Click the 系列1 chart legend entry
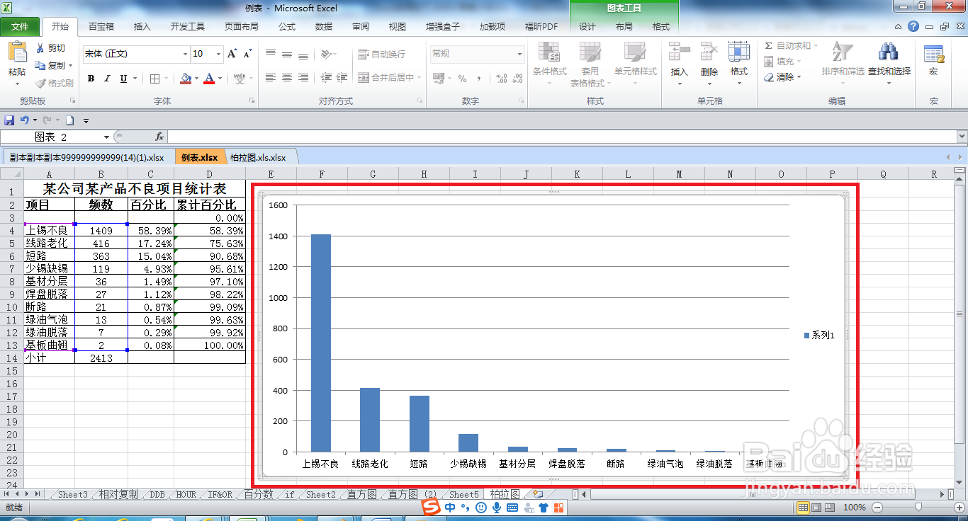 (819, 336)
